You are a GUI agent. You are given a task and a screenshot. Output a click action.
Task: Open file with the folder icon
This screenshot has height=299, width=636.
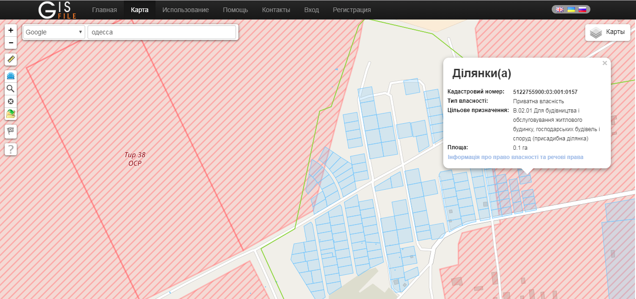11,114
